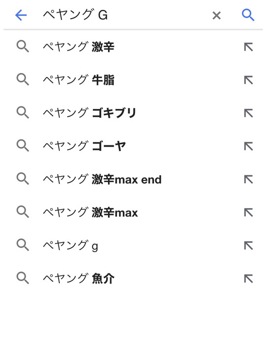Tap magnifier icon next to ペヤング 激辛max
The width and height of the screenshot is (270, 340).
(23, 211)
